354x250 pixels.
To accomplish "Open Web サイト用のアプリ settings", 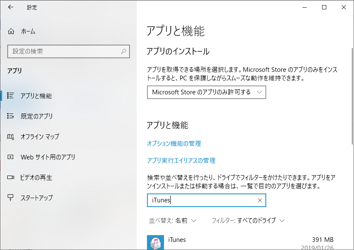I will click(69, 157).
